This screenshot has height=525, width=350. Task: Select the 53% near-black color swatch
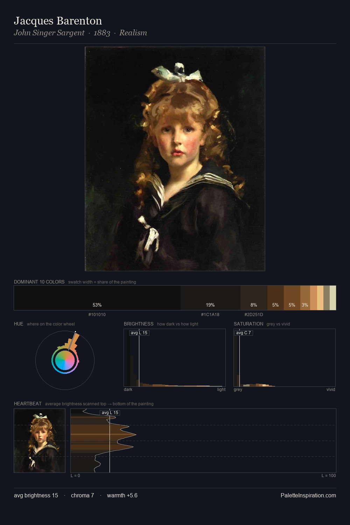click(97, 298)
